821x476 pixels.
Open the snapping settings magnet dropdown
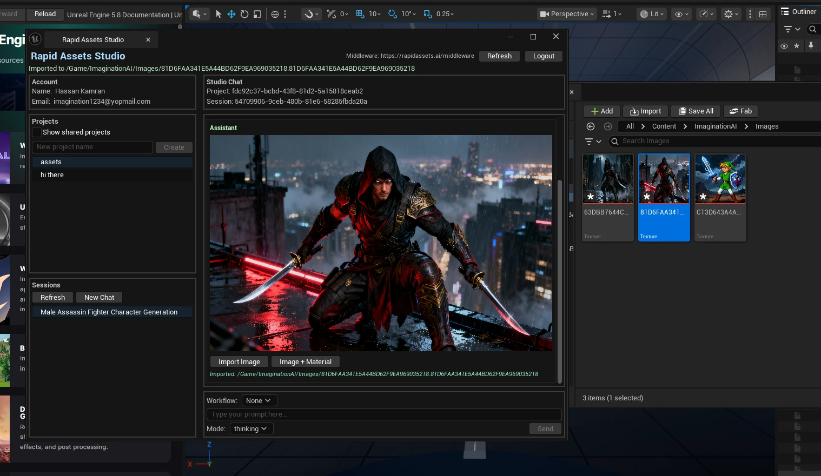pos(312,14)
